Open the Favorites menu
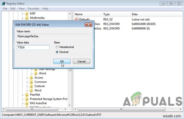Viewport: 184px width, 119px height. pyautogui.click(x=33, y=9)
